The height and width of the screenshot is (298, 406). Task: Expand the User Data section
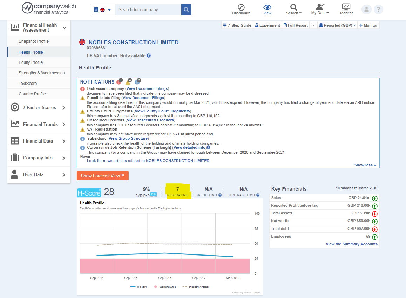click(x=39, y=175)
